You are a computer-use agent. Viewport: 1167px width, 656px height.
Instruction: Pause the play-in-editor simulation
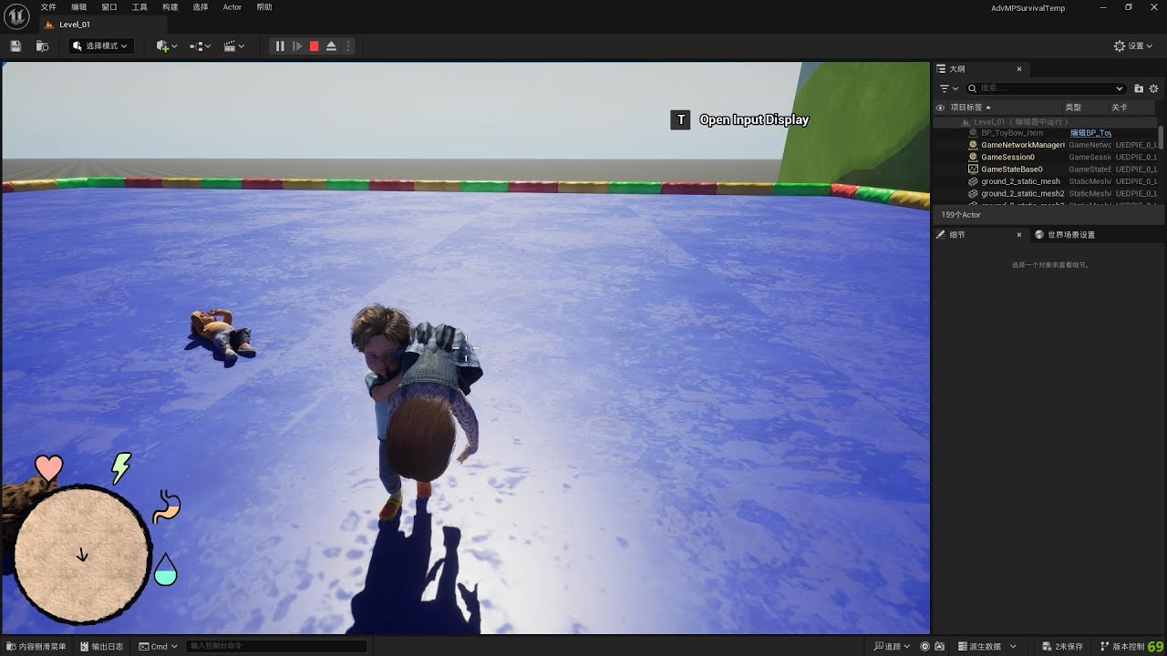pyautogui.click(x=280, y=46)
